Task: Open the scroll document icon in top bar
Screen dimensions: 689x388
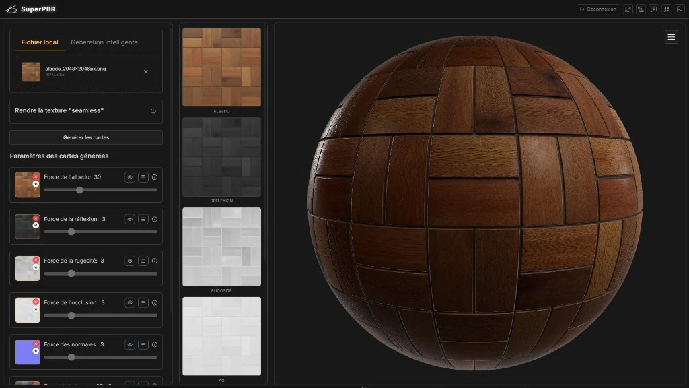Action: (641, 9)
